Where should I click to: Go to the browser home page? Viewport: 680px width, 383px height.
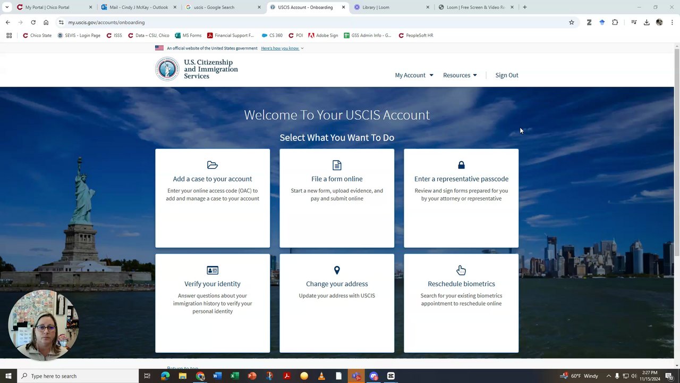(x=46, y=22)
